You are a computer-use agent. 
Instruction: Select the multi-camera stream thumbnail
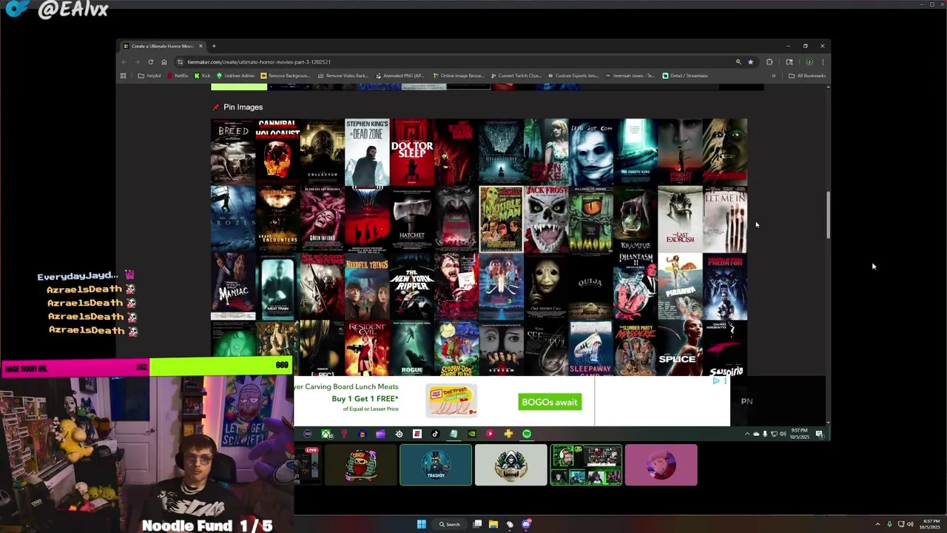pyautogui.click(x=586, y=465)
